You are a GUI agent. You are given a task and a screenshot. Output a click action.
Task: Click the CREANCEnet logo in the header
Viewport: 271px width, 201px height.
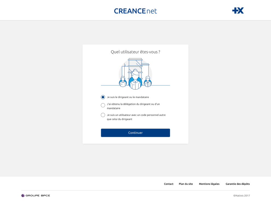tap(135, 11)
